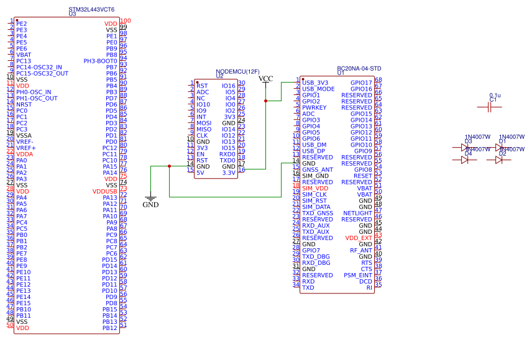The image size is (532, 340).
Task: Select the junction dot on the GND wire
Action: pyautogui.click(x=169, y=166)
